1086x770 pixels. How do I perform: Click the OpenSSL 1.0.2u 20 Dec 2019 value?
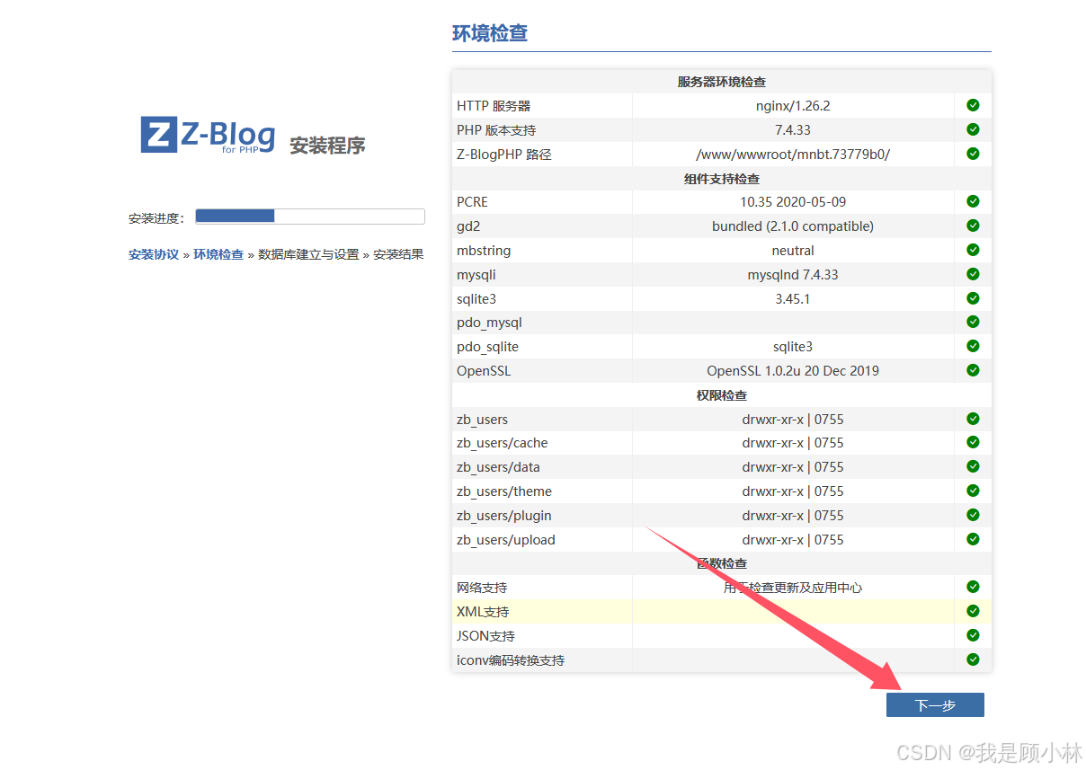793,370
